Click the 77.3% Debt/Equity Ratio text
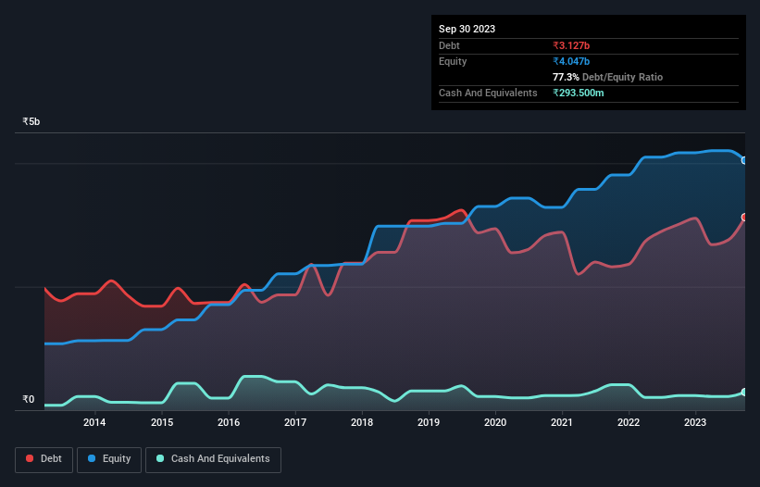760x487 pixels. (607, 77)
